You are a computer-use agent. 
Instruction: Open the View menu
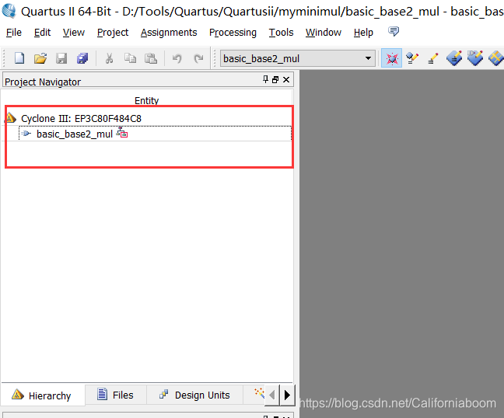point(74,33)
